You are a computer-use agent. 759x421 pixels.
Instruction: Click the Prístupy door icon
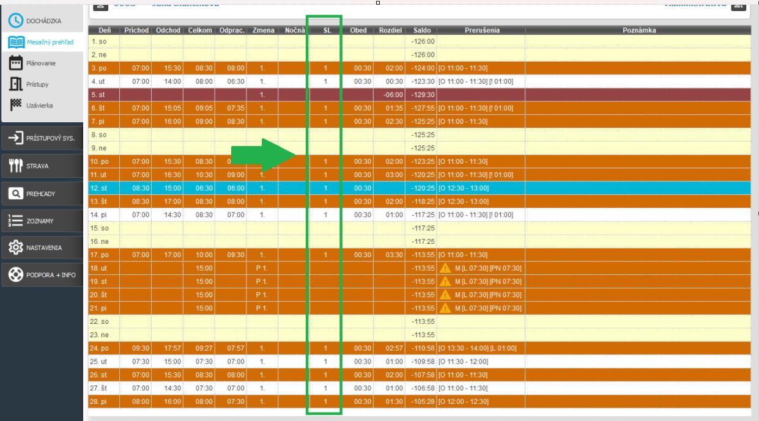coord(16,84)
